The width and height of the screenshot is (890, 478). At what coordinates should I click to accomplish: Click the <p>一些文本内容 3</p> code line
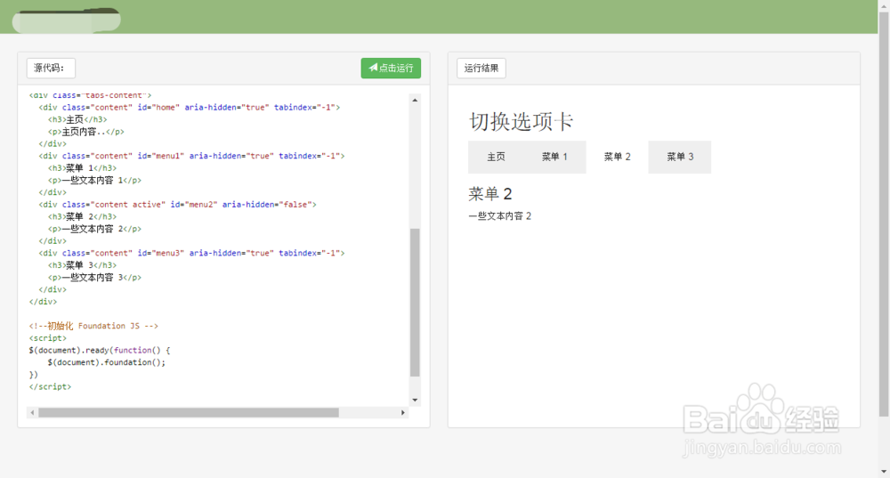point(95,278)
